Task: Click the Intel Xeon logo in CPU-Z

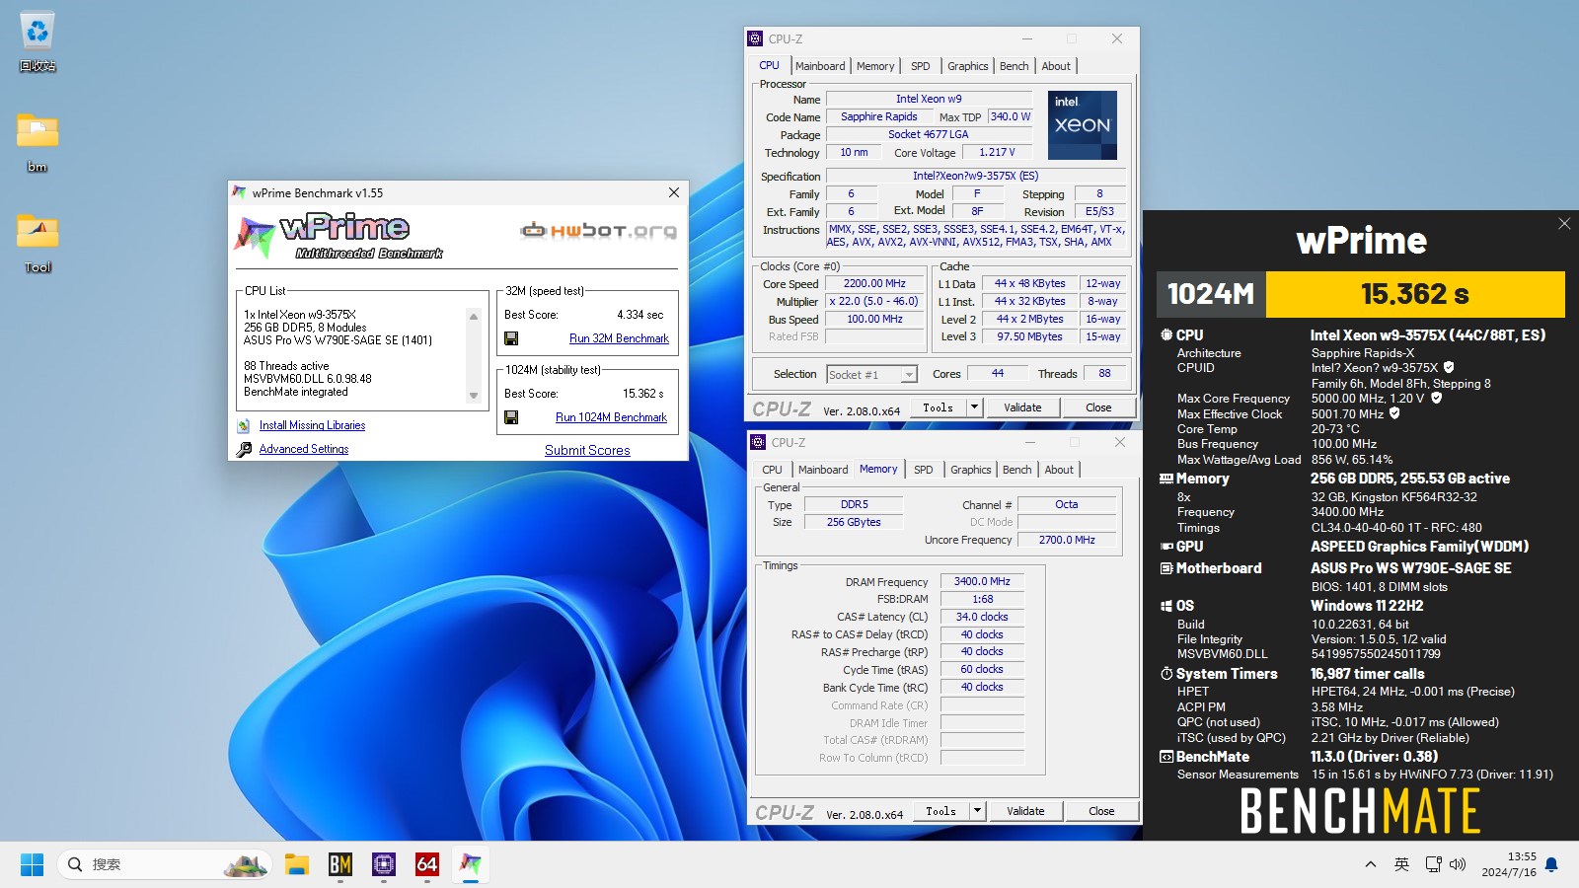Action: [1083, 125]
